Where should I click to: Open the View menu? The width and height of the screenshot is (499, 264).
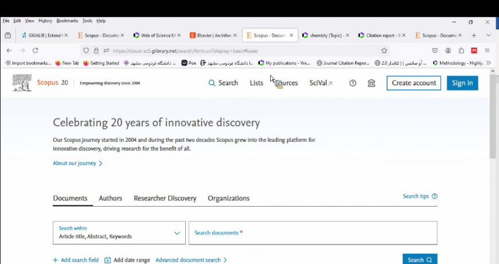(30, 21)
